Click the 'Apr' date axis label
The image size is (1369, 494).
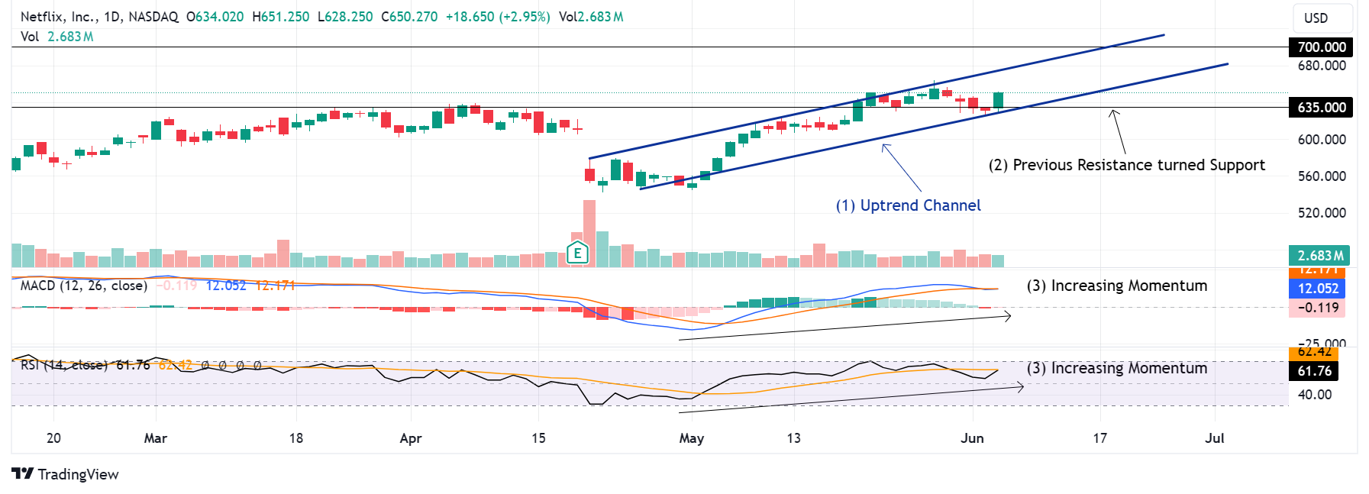411,438
